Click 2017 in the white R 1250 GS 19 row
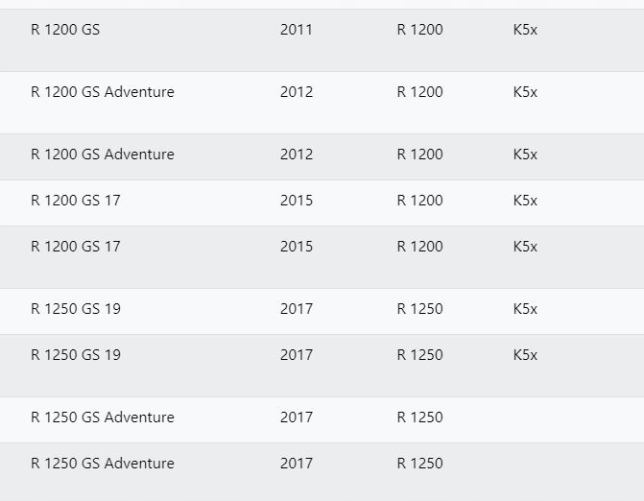The image size is (644, 501). tap(297, 309)
